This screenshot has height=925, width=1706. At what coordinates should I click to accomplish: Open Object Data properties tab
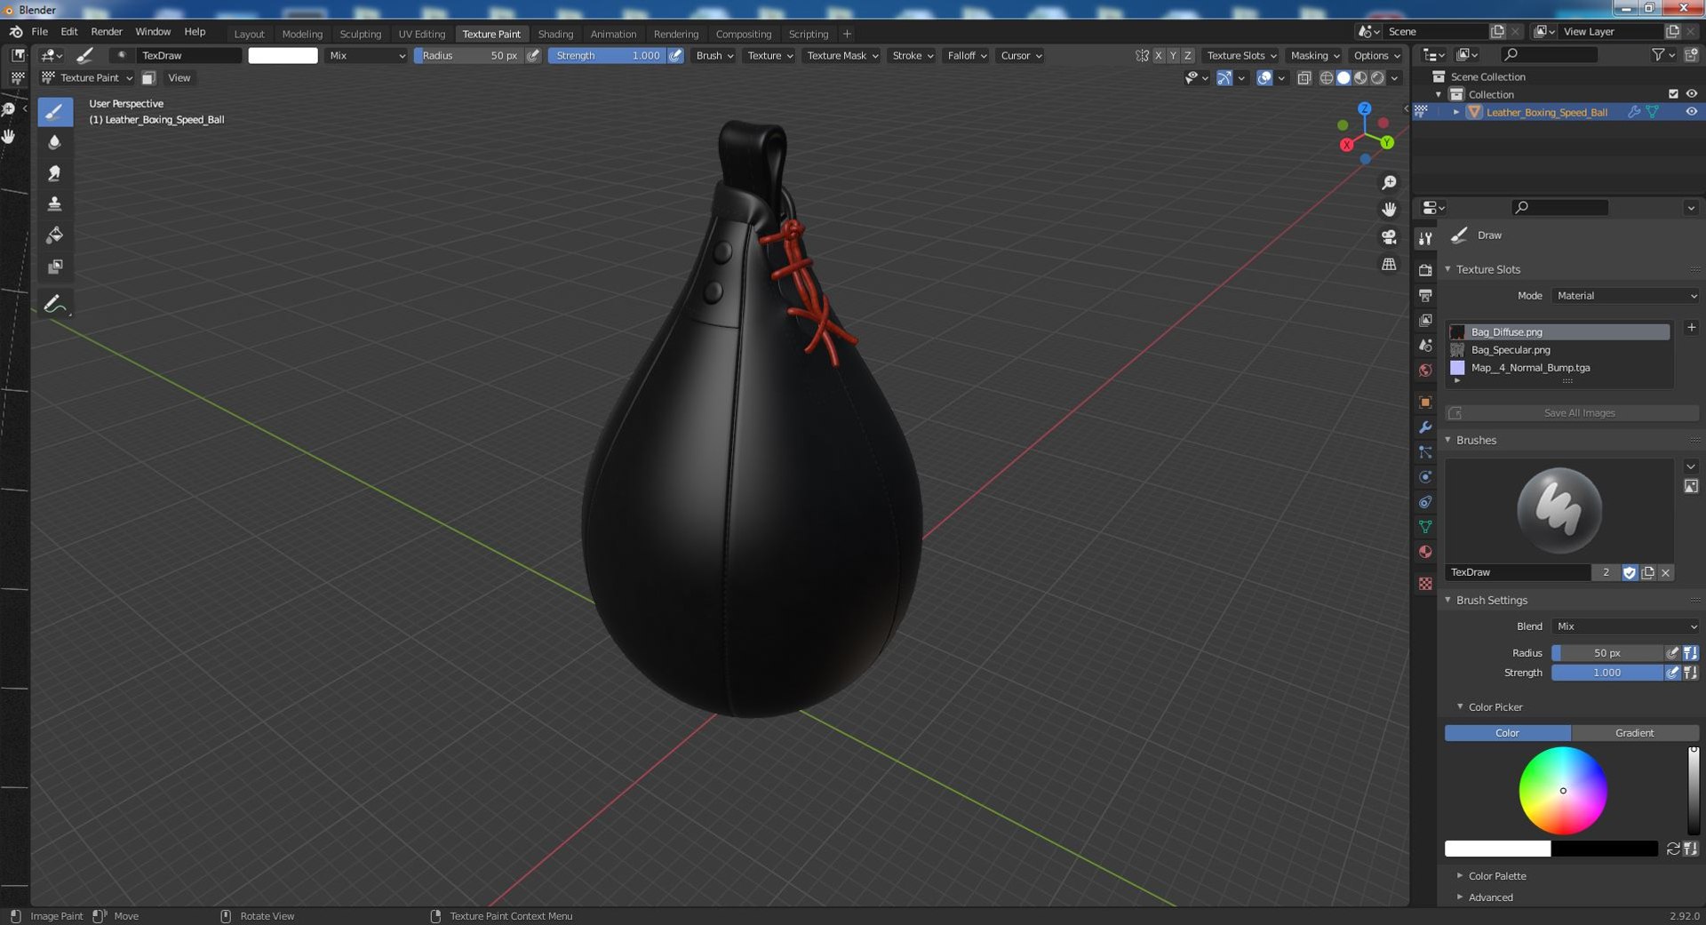click(1425, 527)
